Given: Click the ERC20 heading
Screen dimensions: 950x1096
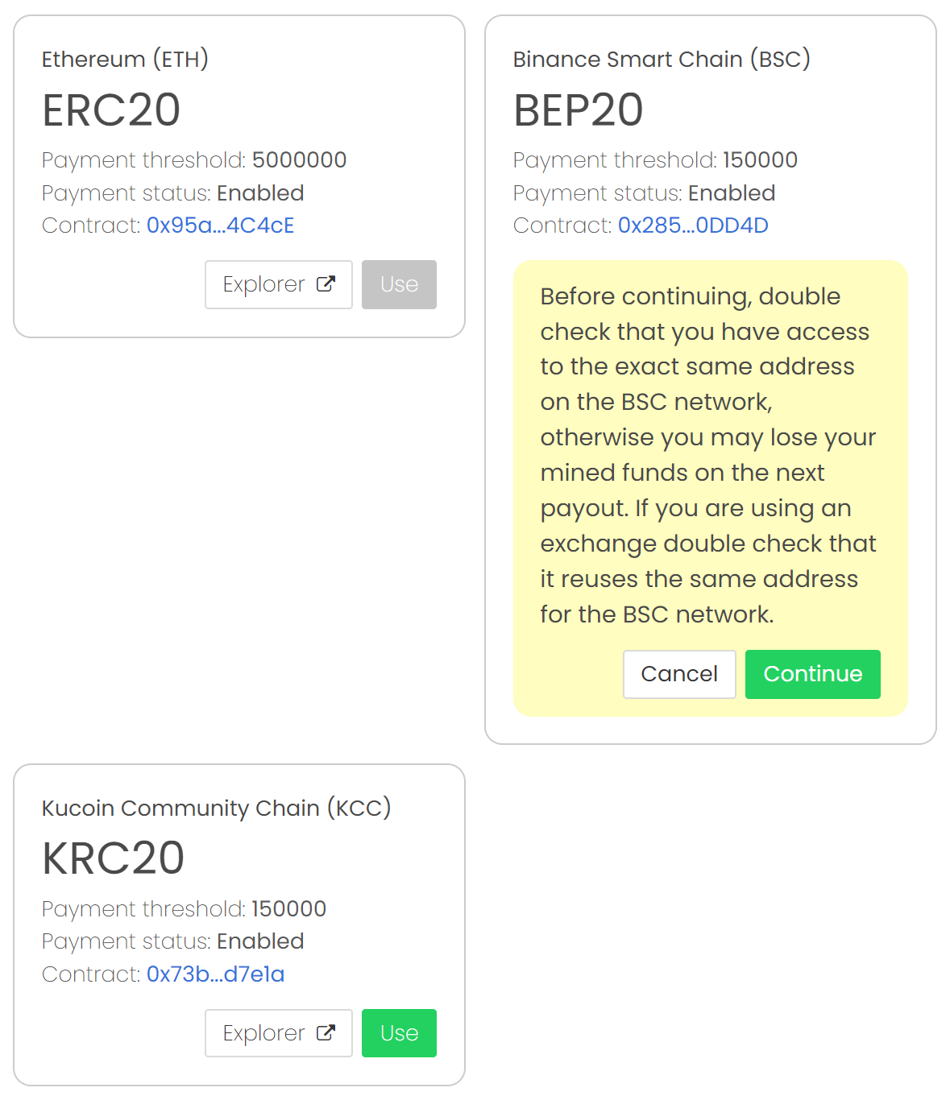Looking at the screenshot, I should tap(111, 110).
